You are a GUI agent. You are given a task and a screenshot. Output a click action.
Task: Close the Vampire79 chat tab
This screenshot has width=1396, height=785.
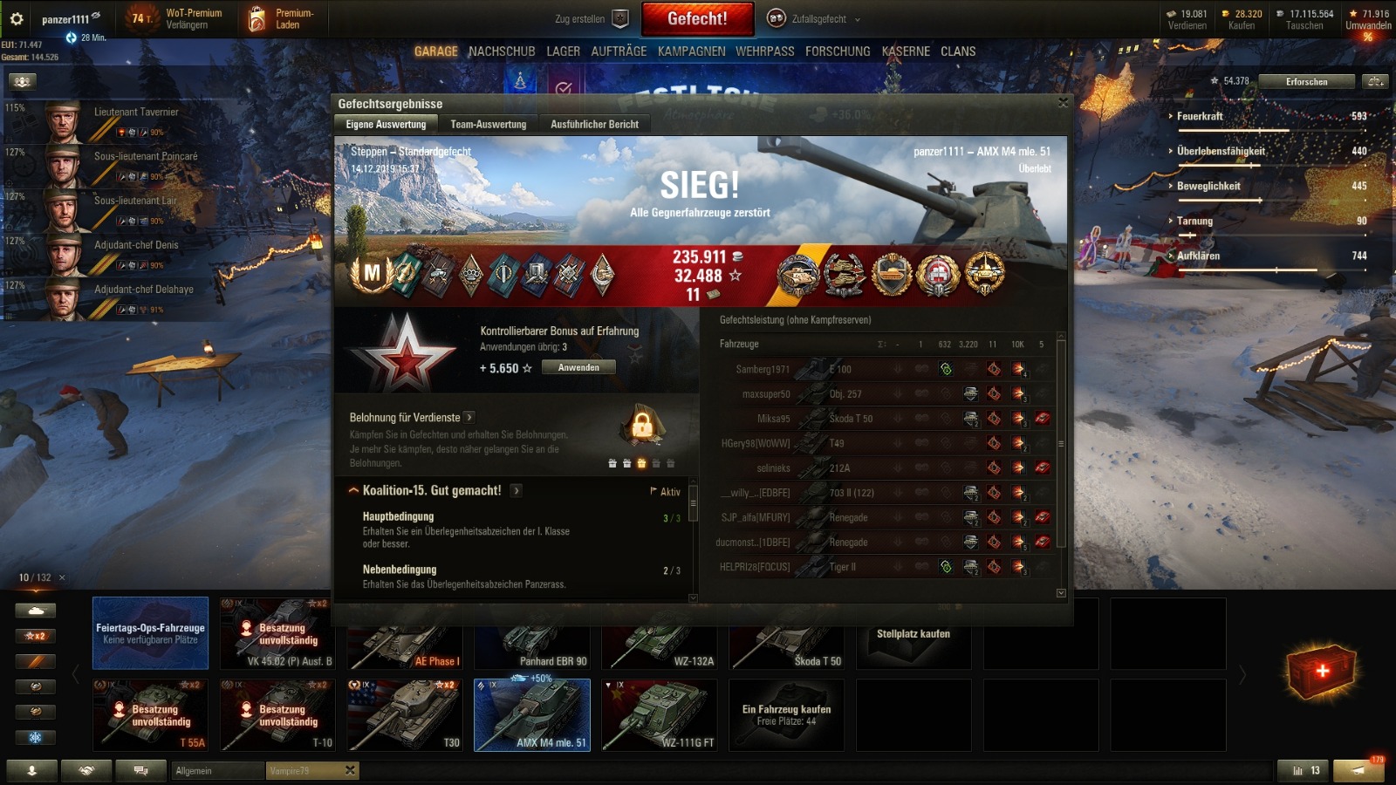point(350,770)
